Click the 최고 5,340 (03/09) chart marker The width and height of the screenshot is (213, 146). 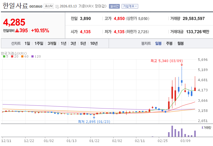(167, 61)
